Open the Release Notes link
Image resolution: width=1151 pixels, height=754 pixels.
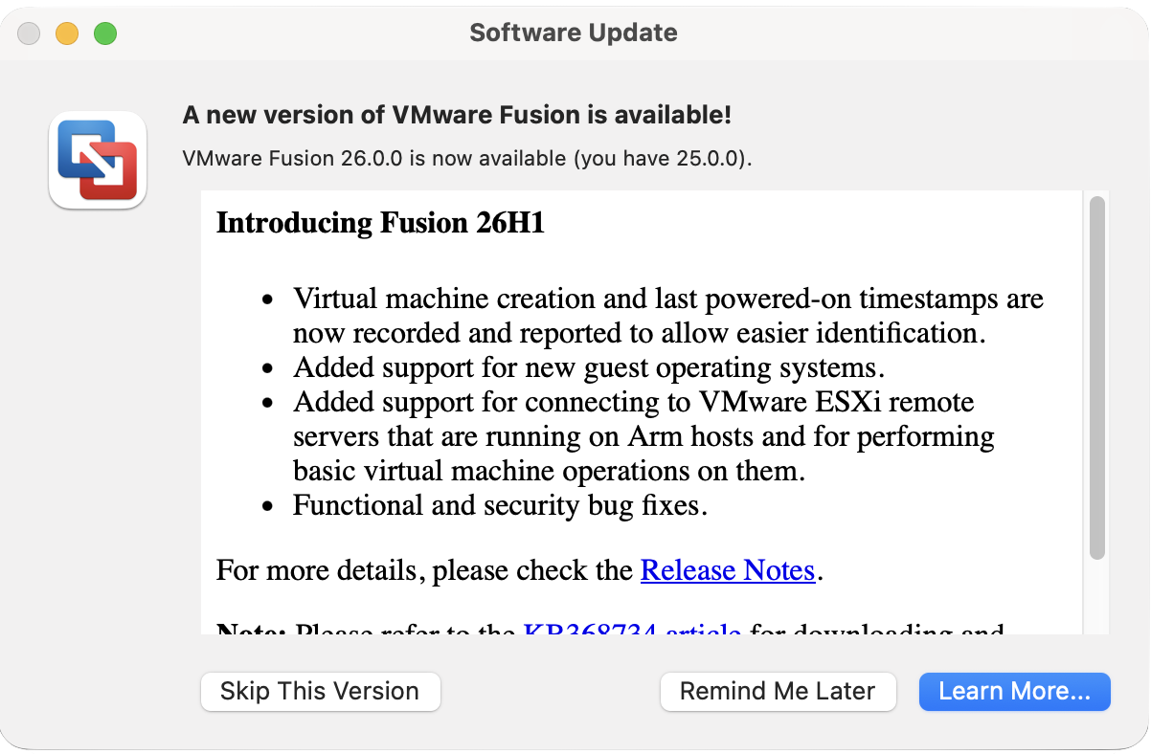click(x=728, y=571)
